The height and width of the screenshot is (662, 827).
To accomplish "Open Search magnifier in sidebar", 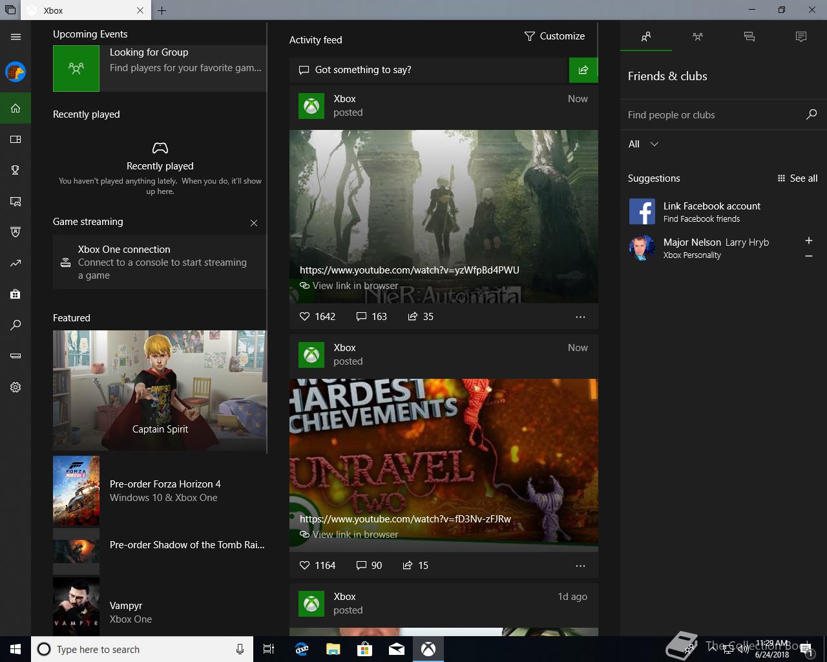I will [x=16, y=325].
